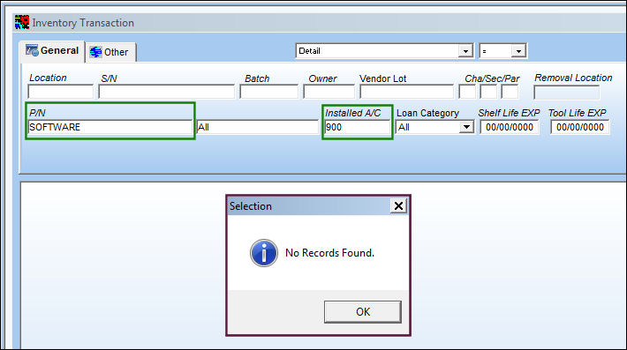The image size is (627, 350).
Task: Click the Removal Location field
Action: tap(567, 93)
